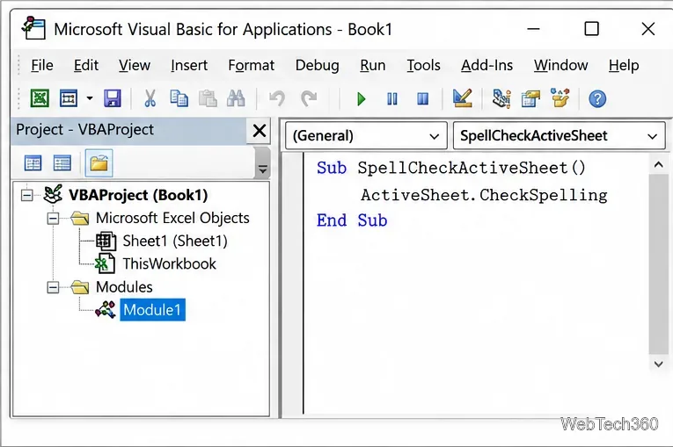Open the File menu
The height and width of the screenshot is (447, 673).
click(x=42, y=65)
